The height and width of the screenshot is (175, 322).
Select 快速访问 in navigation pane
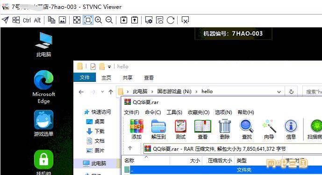click(x=98, y=112)
